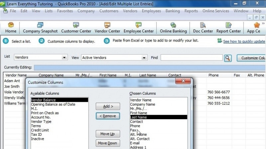Open the Help menu
The height and width of the screenshot is (149, 266).
pos(257,11)
